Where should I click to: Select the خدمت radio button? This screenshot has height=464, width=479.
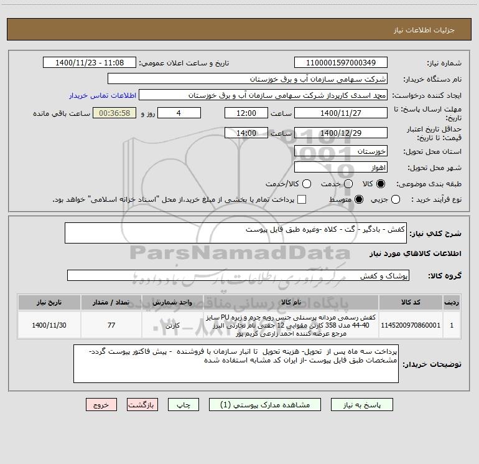pos(348,184)
